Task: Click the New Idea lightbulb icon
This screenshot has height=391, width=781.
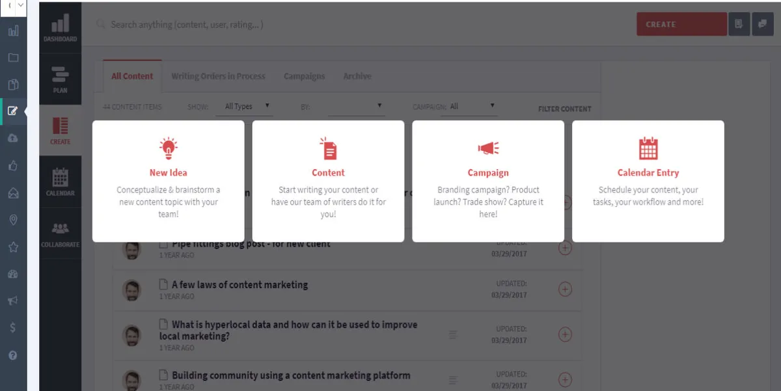Action: point(168,148)
